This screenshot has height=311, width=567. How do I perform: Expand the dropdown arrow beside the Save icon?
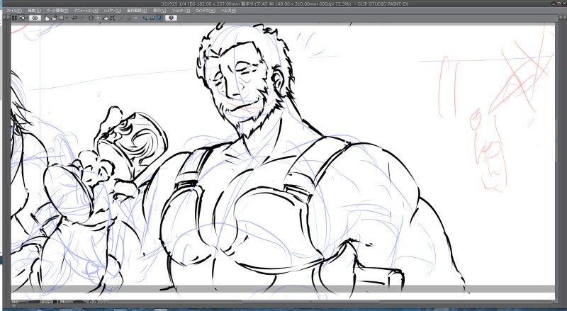tap(67, 18)
